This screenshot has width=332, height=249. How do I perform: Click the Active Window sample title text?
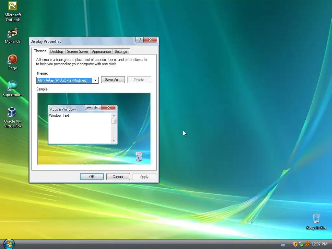(x=63, y=109)
